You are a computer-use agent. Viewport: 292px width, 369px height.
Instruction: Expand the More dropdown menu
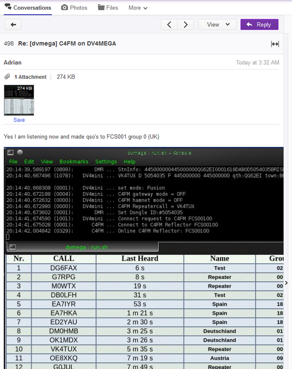(x=138, y=8)
